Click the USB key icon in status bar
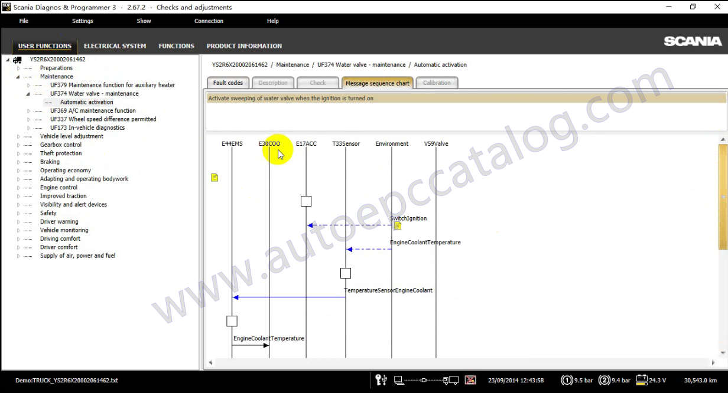 pyautogui.click(x=381, y=380)
